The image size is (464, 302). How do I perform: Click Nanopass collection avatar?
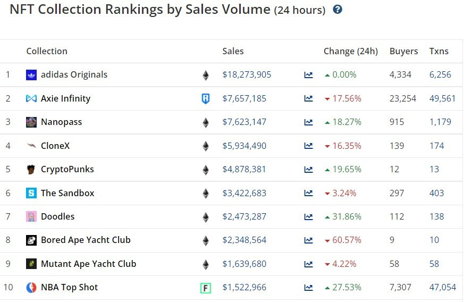tap(31, 122)
